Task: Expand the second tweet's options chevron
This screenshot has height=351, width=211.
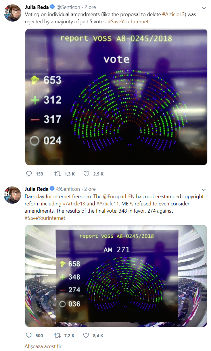Action: 204,190
